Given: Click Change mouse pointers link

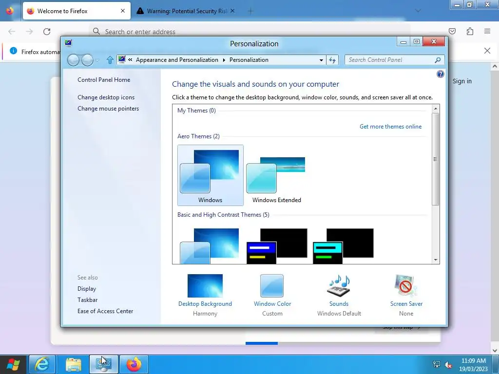Looking at the screenshot, I should click(x=108, y=109).
